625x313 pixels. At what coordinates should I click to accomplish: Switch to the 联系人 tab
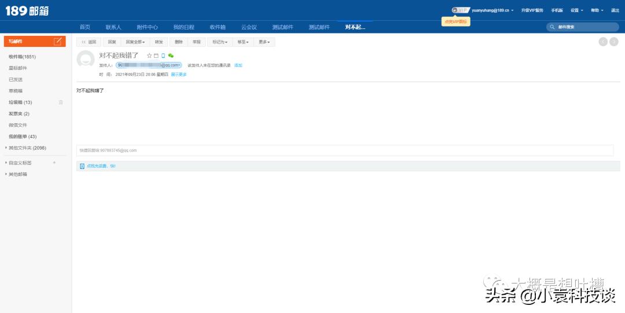click(113, 27)
